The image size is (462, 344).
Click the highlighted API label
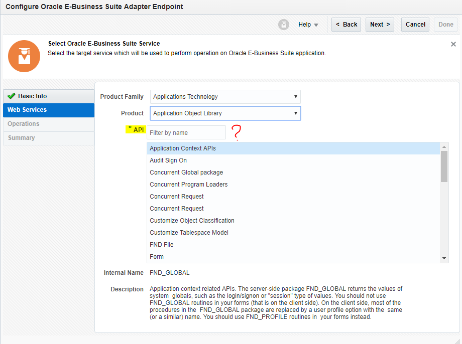[136, 129]
